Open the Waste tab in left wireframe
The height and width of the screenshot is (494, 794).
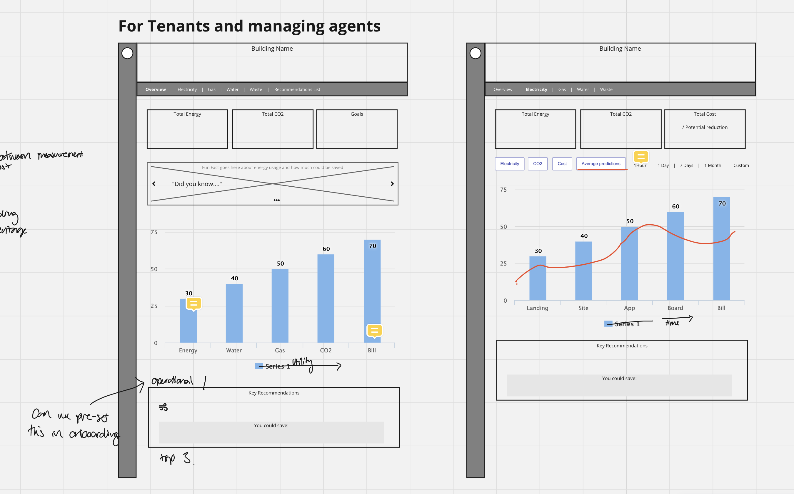pyautogui.click(x=256, y=89)
